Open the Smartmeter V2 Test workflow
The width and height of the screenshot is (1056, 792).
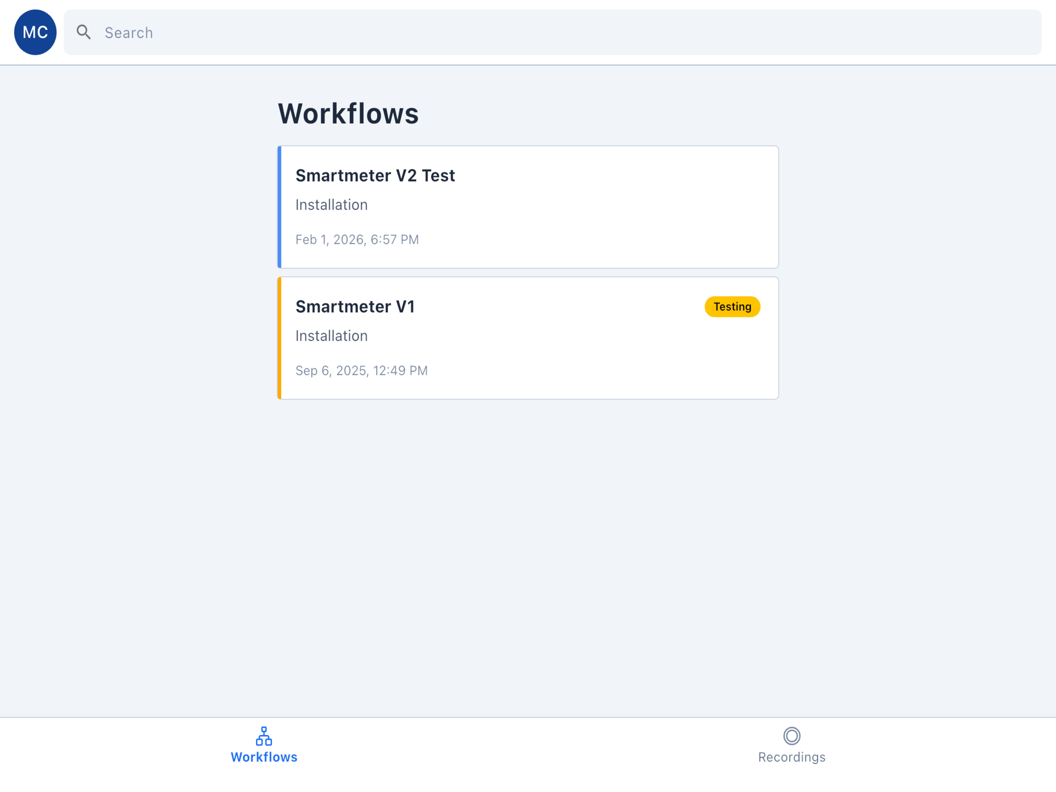(x=528, y=207)
